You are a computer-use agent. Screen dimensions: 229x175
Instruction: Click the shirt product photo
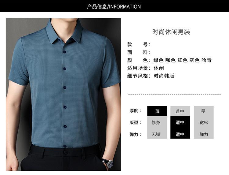(63, 95)
